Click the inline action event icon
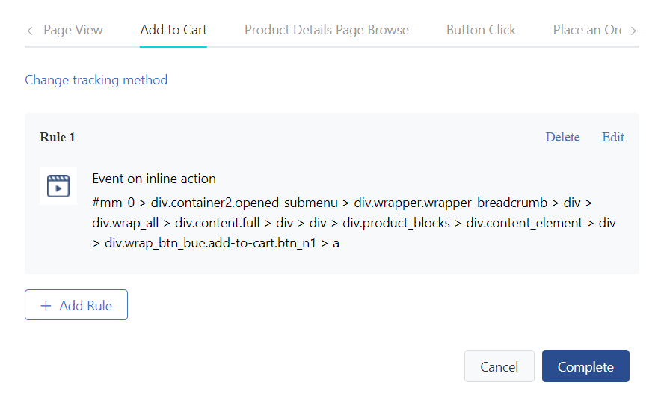661x406 pixels. coord(58,185)
